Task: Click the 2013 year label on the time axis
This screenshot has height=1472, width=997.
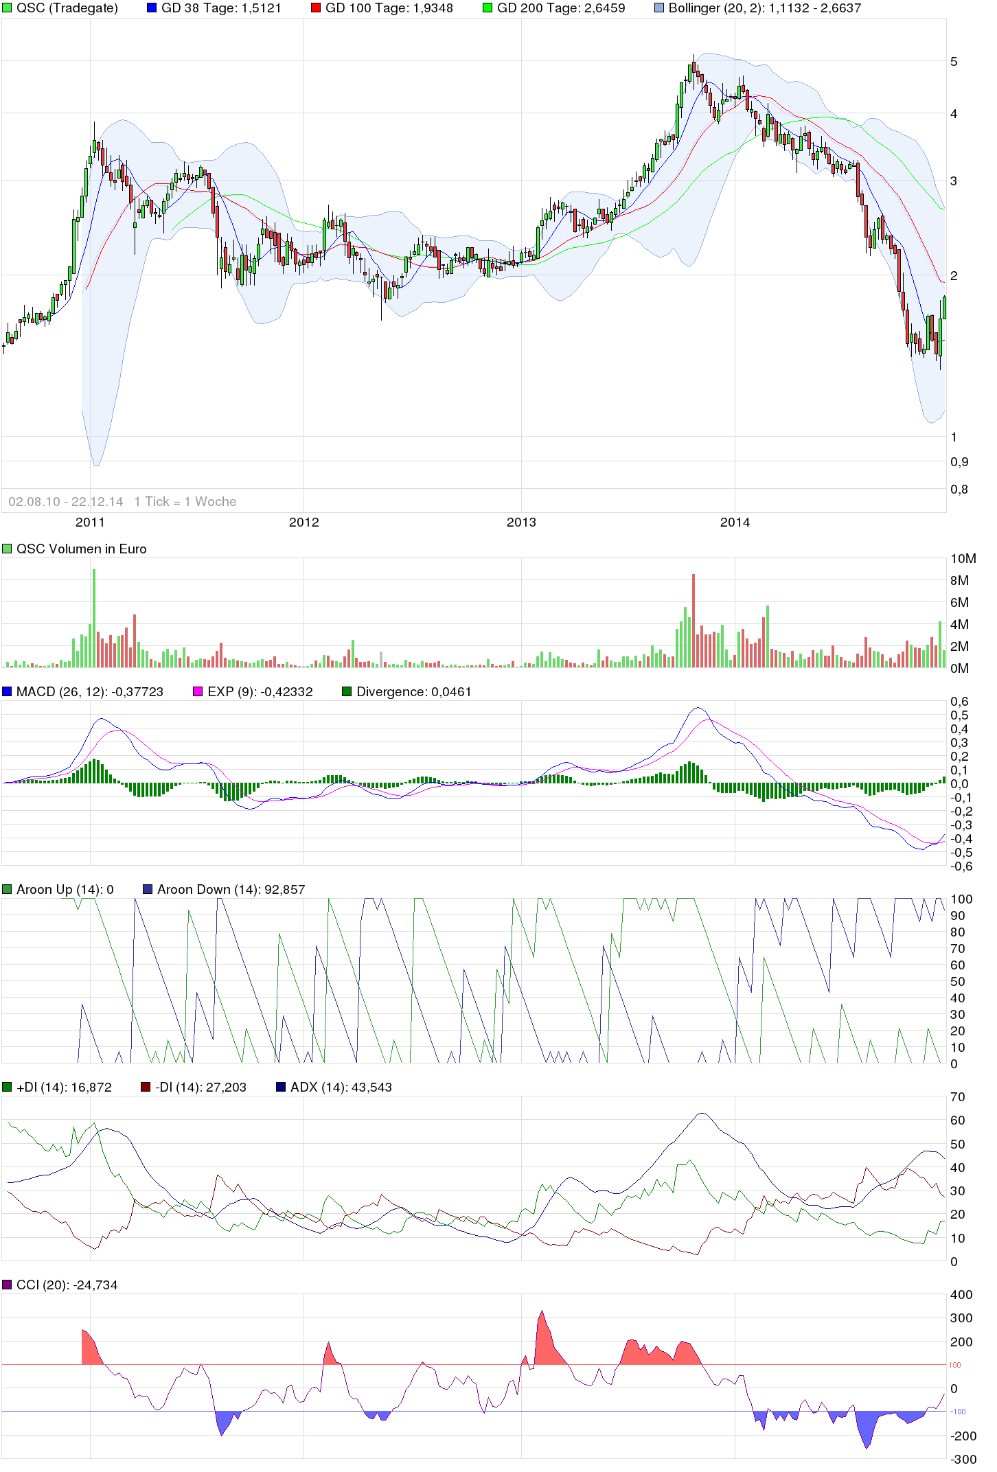Action: [x=521, y=522]
